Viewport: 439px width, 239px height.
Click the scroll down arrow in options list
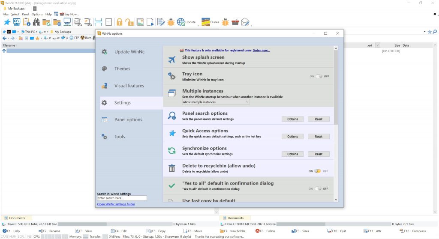tap(336, 200)
